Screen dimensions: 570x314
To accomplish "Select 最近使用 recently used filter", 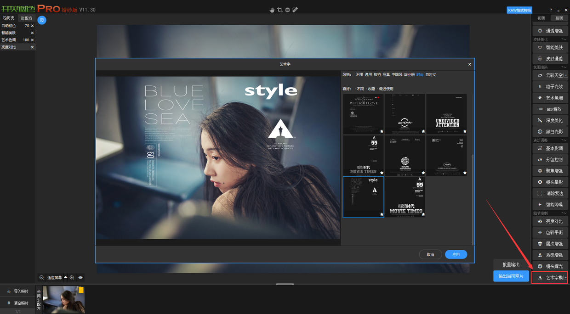I will click(x=386, y=89).
